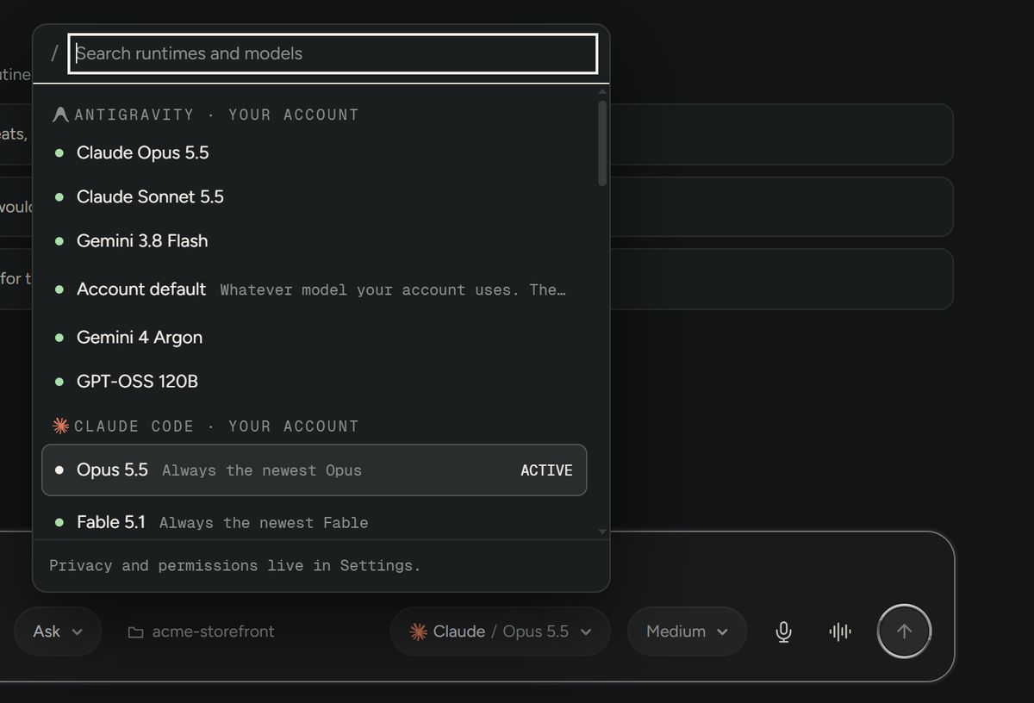1034x703 pixels.
Task: Click the voice waveform icon
Action: coord(840,631)
